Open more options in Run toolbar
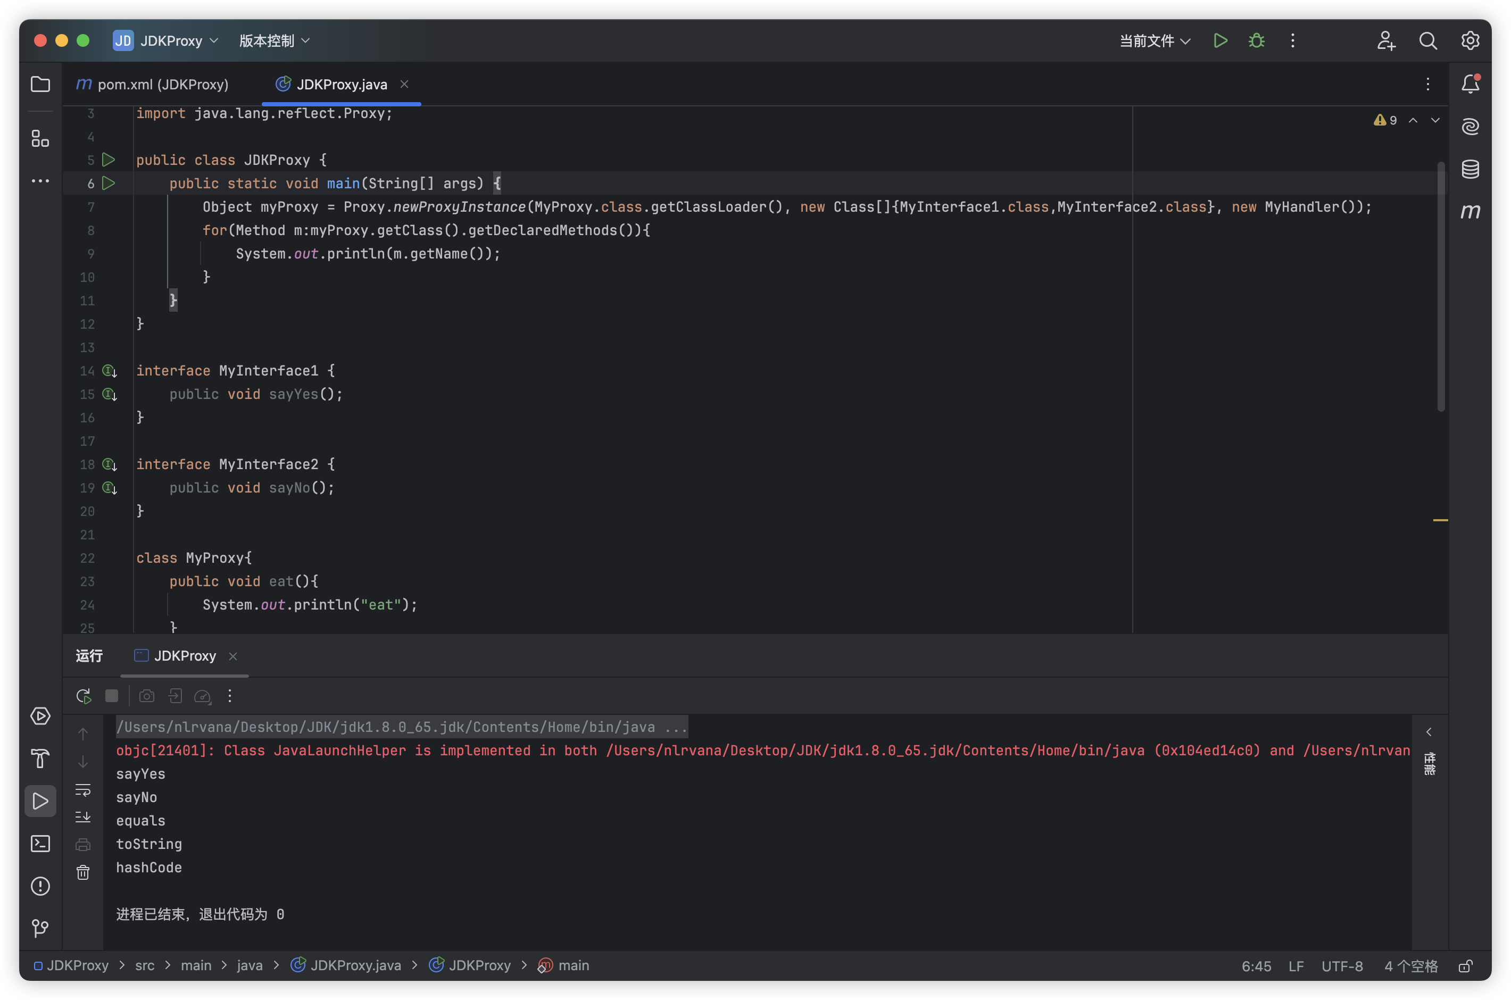The width and height of the screenshot is (1511, 1000). pyautogui.click(x=230, y=696)
